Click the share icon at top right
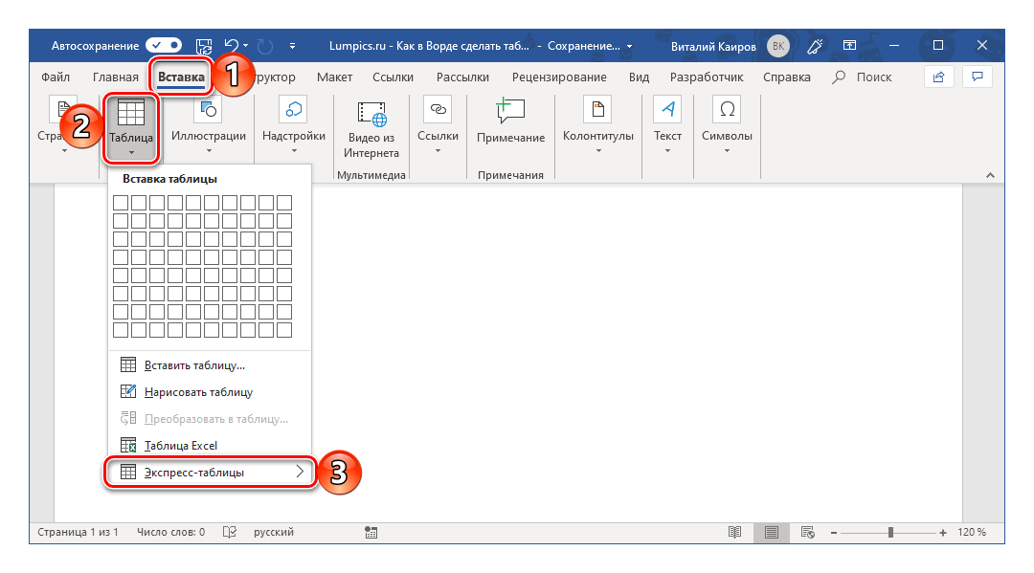1034x573 pixels. click(x=938, y=77)
